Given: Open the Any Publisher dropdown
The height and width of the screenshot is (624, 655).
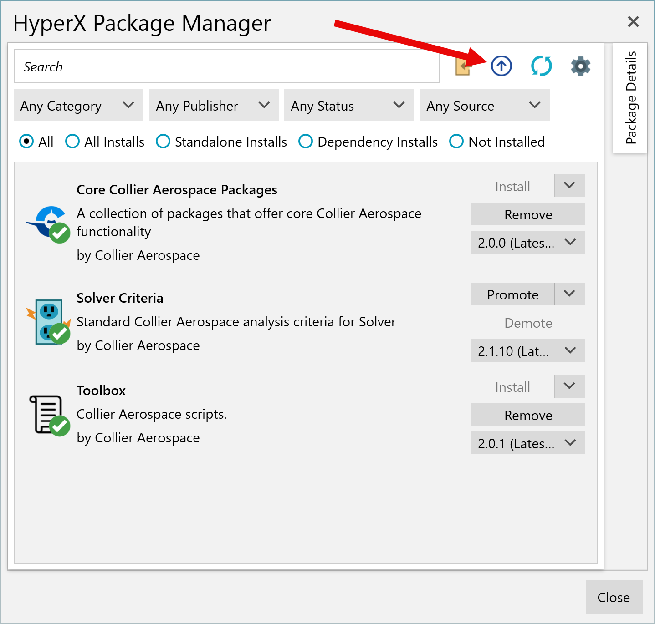Looking at the screenshot, I should pos(214,105).
